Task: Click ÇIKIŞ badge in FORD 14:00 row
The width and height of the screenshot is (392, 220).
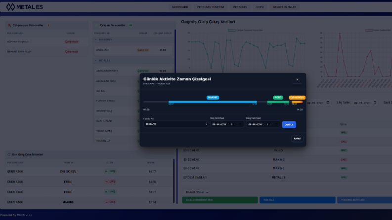Action: pyautogui.click(x=110, y=182)
